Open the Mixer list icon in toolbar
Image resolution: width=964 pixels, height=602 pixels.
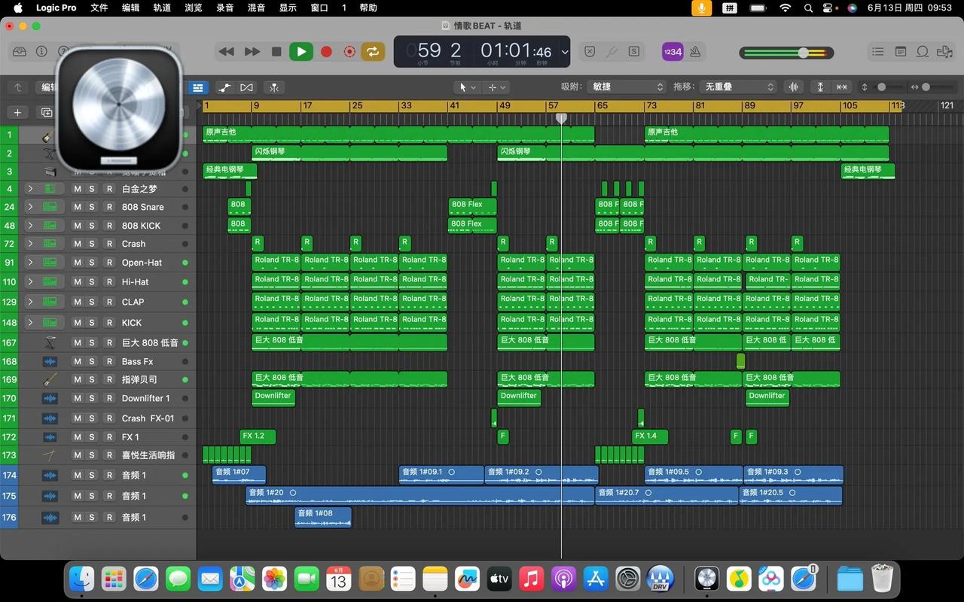click(878, 52)
